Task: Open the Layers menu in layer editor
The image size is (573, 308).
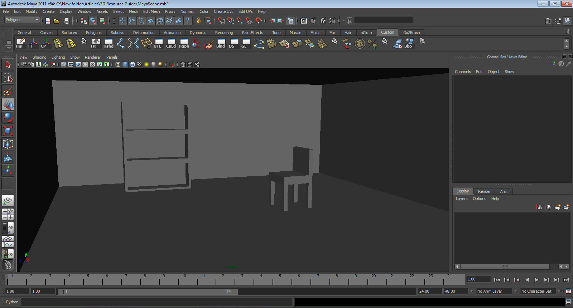Action: pyautogui.click(x=461, y=199)
